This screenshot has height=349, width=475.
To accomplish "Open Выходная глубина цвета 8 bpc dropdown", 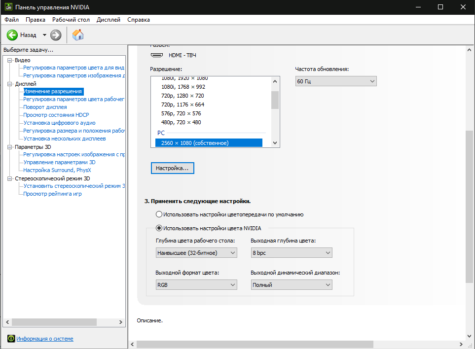I will [x=292, y=253].
